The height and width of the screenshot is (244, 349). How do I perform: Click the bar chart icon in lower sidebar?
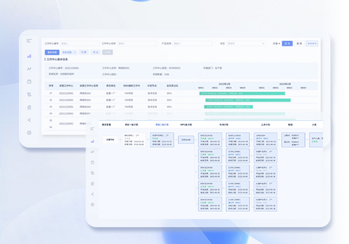[x=92, y=141]
